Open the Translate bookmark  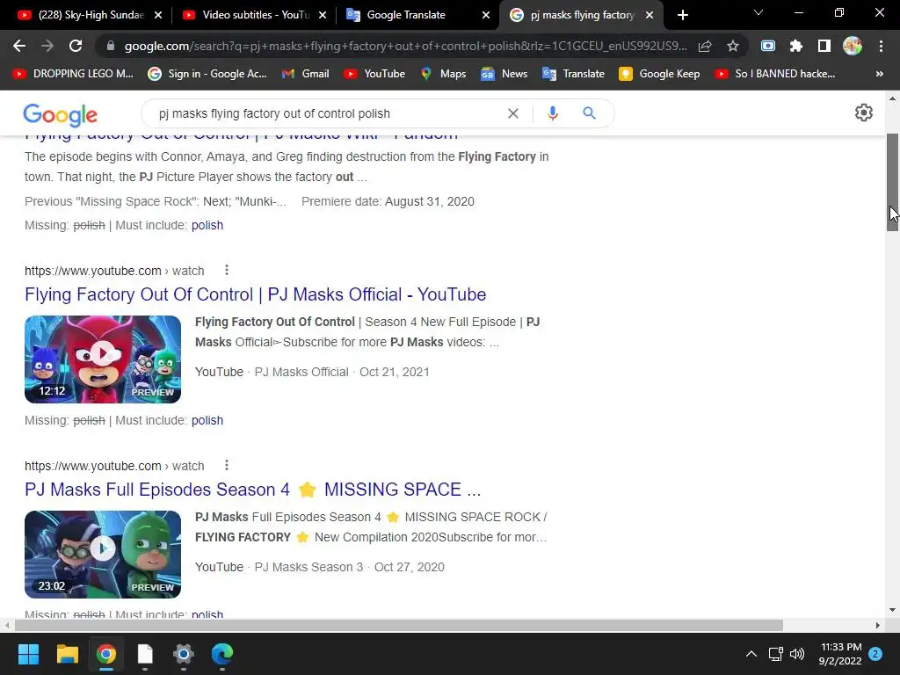573,74
